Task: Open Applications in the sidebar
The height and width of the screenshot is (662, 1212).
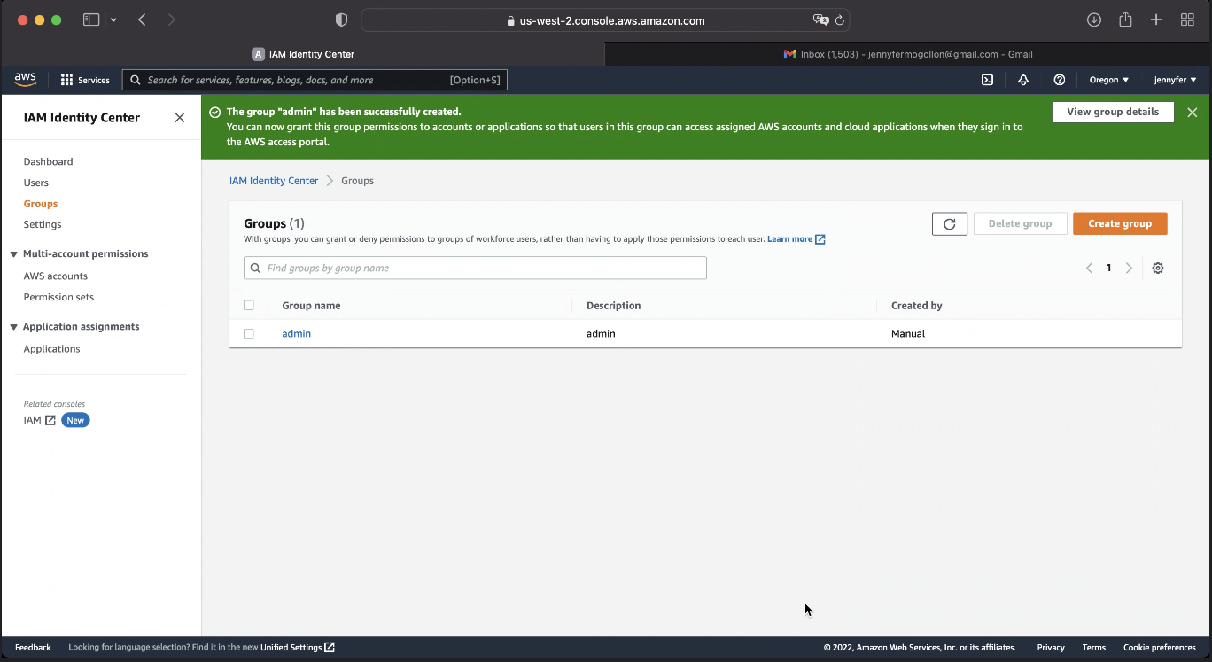Action: 52,349
